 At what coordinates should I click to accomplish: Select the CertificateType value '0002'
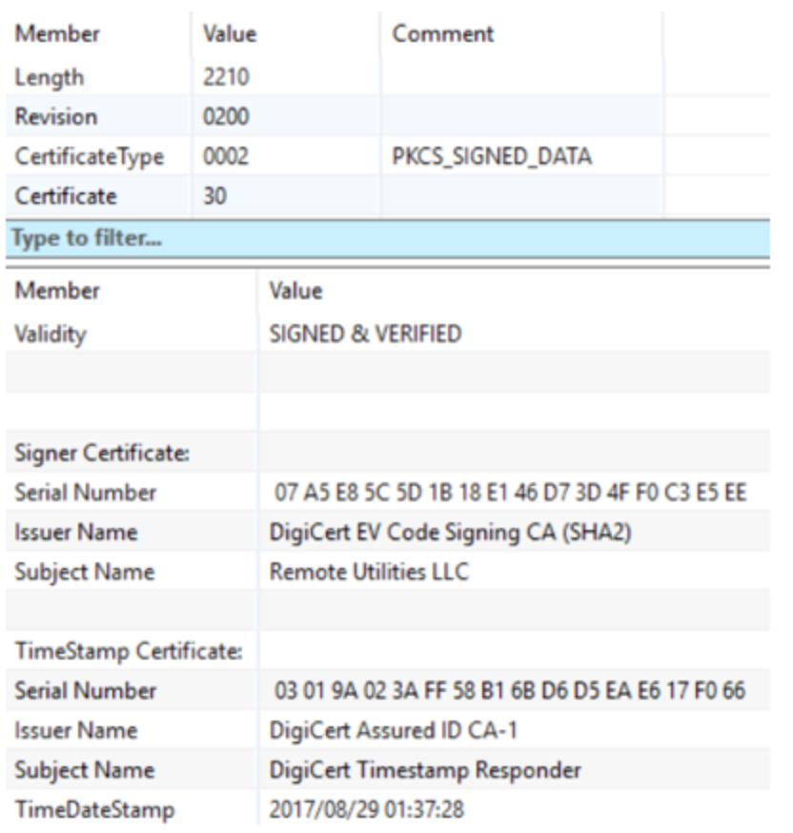[x=226, y=156]
